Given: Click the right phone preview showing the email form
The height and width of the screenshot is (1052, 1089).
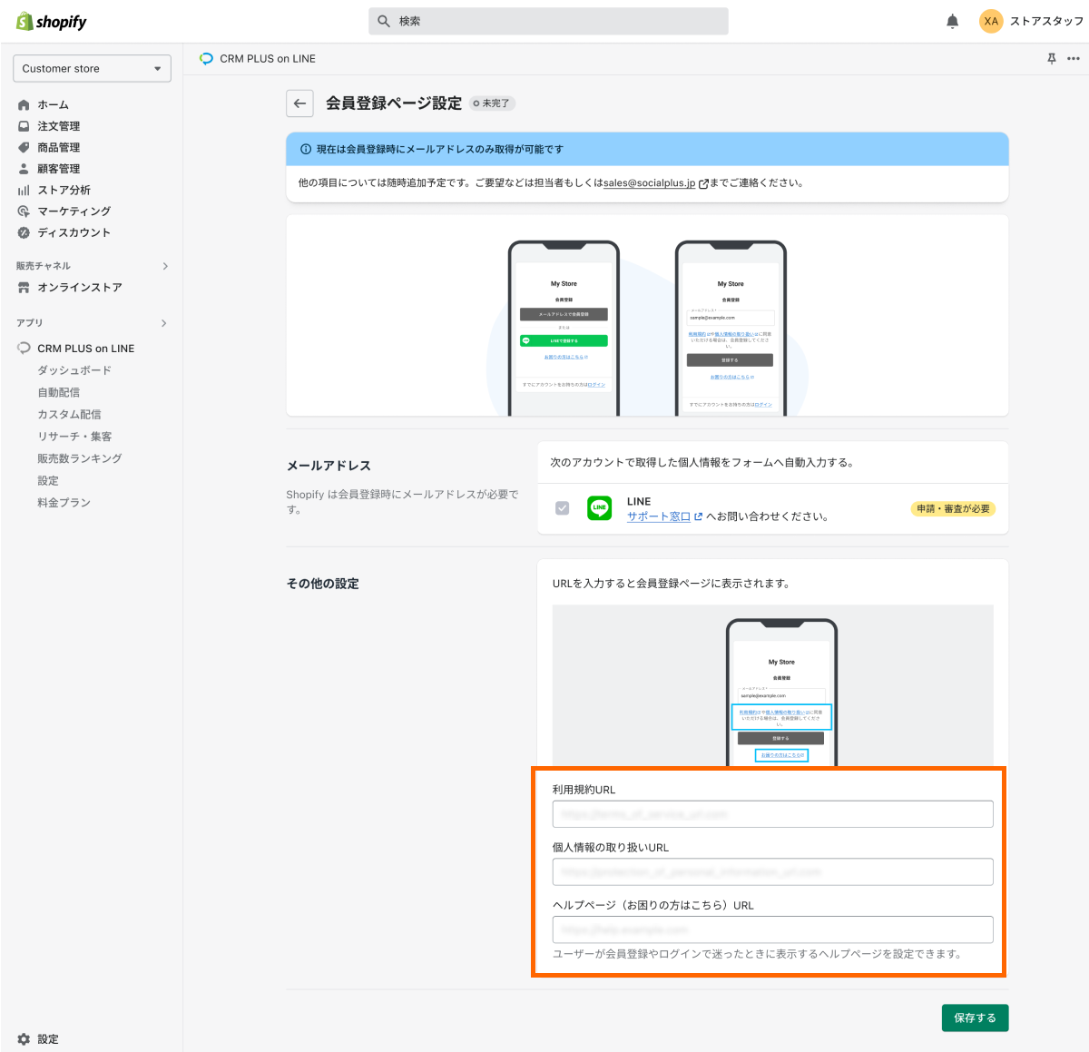Looking at the screenshot, I should [x=731, y=329].
